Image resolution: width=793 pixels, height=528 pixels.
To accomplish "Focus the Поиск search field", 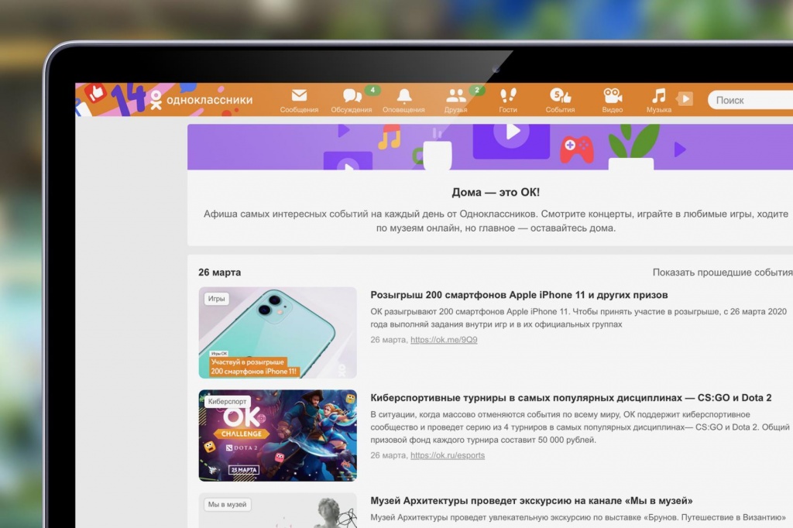I will [750, 100].
